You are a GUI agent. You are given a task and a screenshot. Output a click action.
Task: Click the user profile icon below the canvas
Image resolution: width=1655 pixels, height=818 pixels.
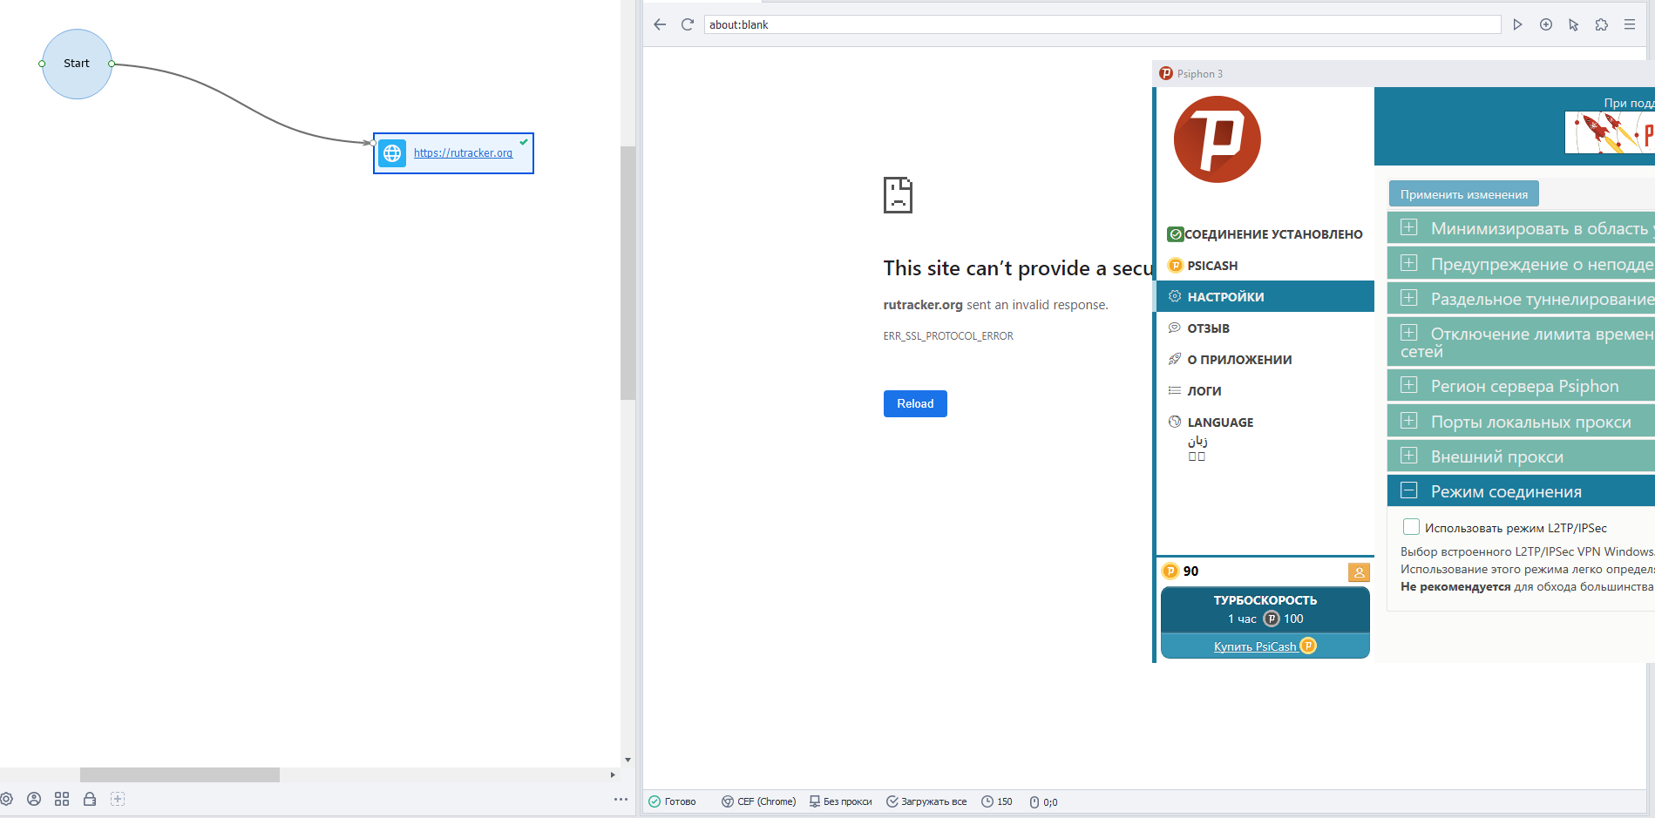[34, 799]
